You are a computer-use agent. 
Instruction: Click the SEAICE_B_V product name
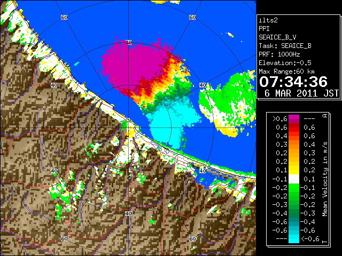point(277,37)
